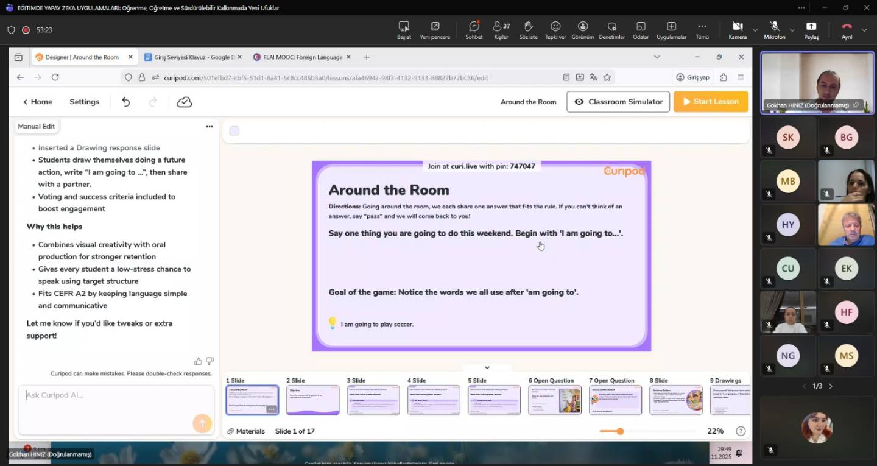Collapse the slide panel chevron below preview
Viewport: 877px width, 466px height.
tap(487, 367)
